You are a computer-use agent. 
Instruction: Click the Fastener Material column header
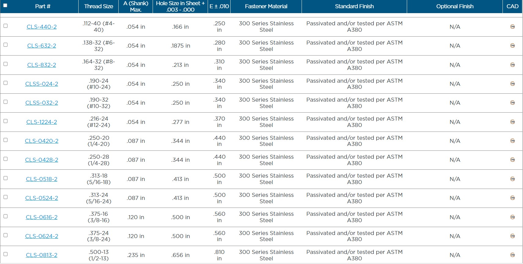[x=266, y=6]
